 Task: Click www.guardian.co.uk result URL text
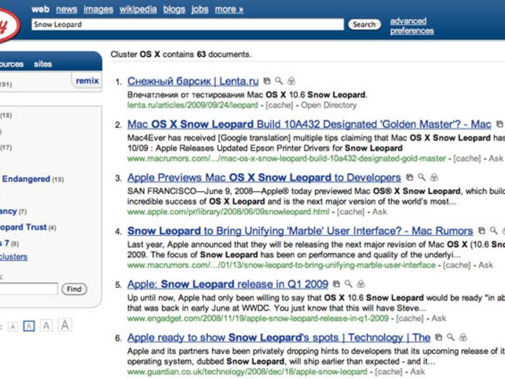247,372
